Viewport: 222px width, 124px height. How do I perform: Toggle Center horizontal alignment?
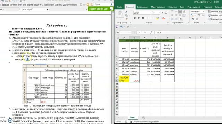pos(176,15)
